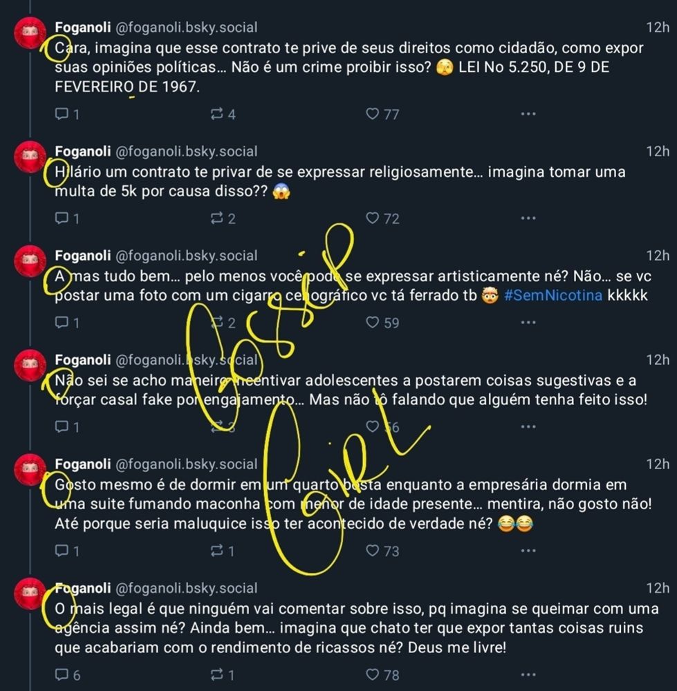Open more options on the 59-likes post
The width and height of the screenshot is (677, 691).
coord(528,323)
